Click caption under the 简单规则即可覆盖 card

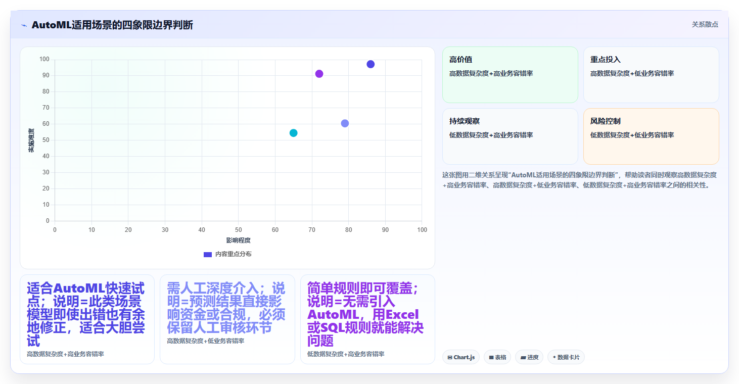click(x=346, y=354)
